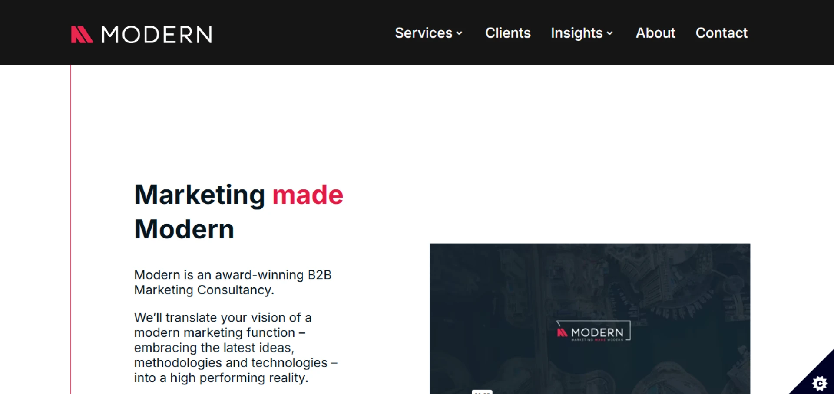The width and height of the screenshot is (834, 394).
Task: Click the Modern logo shown inside the video
Action: pyautogui.click(x=593, y=332)
